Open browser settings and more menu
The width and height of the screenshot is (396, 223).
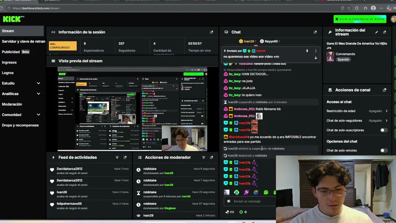tap(381, 8)
